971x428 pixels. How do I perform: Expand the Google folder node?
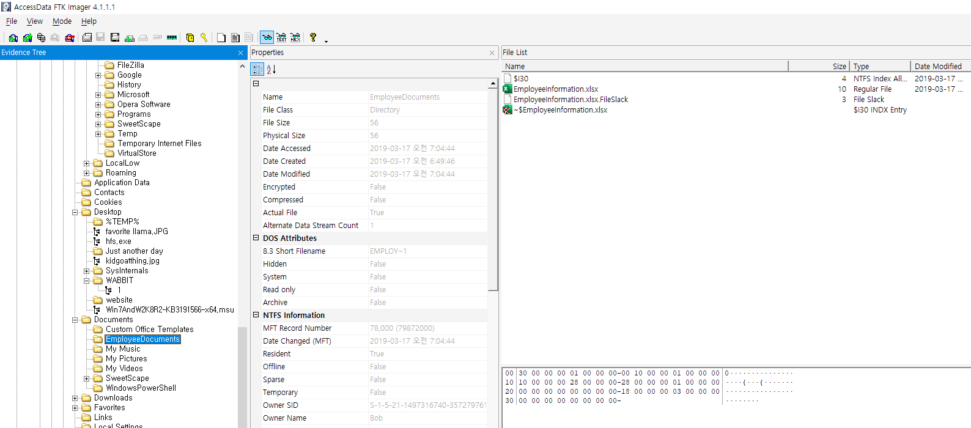[98, 75]
